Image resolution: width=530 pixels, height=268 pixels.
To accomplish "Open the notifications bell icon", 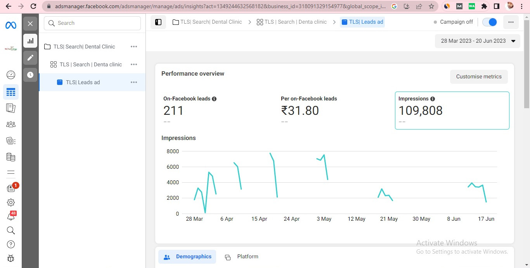I will (x=11, y=216).
